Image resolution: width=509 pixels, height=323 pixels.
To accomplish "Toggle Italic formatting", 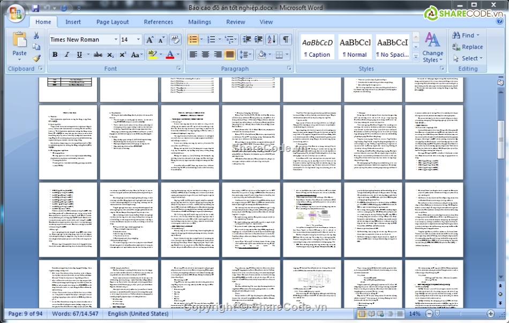I will coord(67,55).
